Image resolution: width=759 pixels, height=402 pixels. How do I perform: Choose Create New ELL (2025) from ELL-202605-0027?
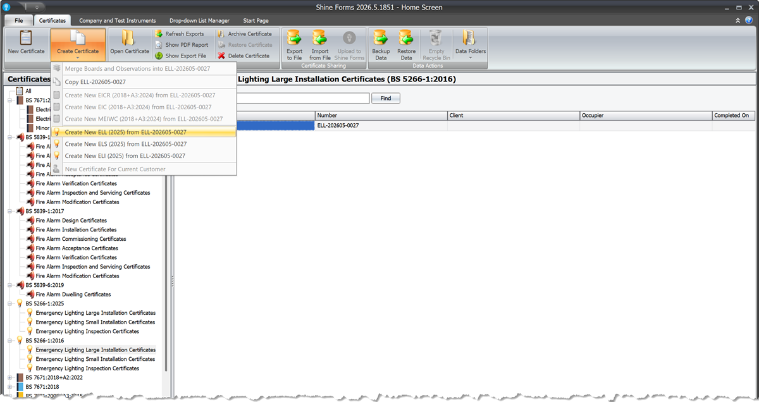(144, 132)
